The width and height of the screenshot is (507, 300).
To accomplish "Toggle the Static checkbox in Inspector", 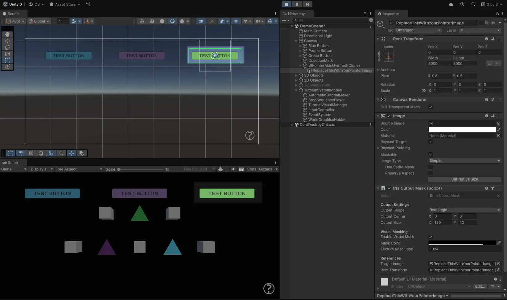I will tap(481, 23).
